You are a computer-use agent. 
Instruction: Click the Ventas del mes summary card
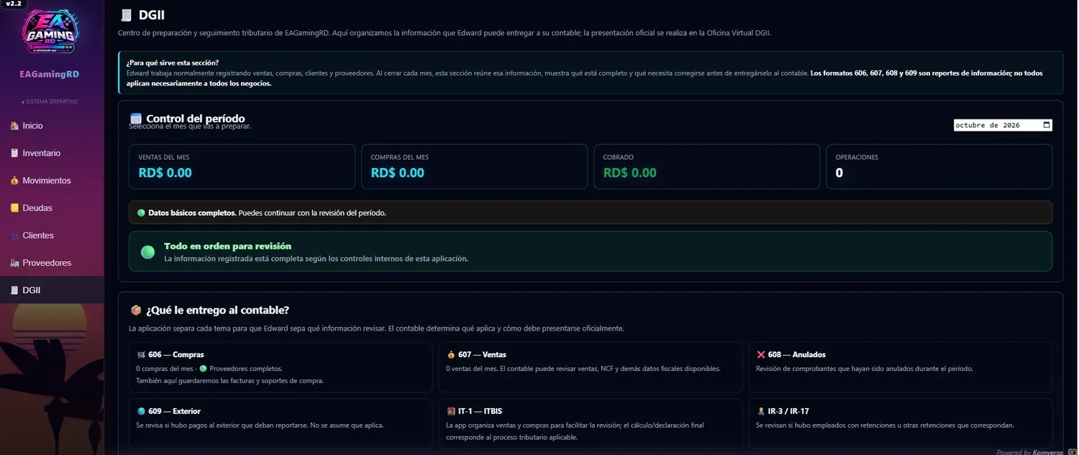pyautogui.click(x=242, y=167)
